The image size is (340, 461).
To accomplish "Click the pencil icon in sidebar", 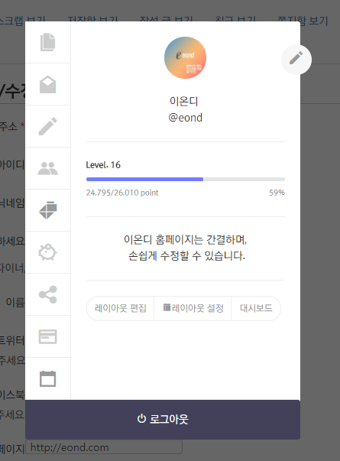I will tap(47, 126).
